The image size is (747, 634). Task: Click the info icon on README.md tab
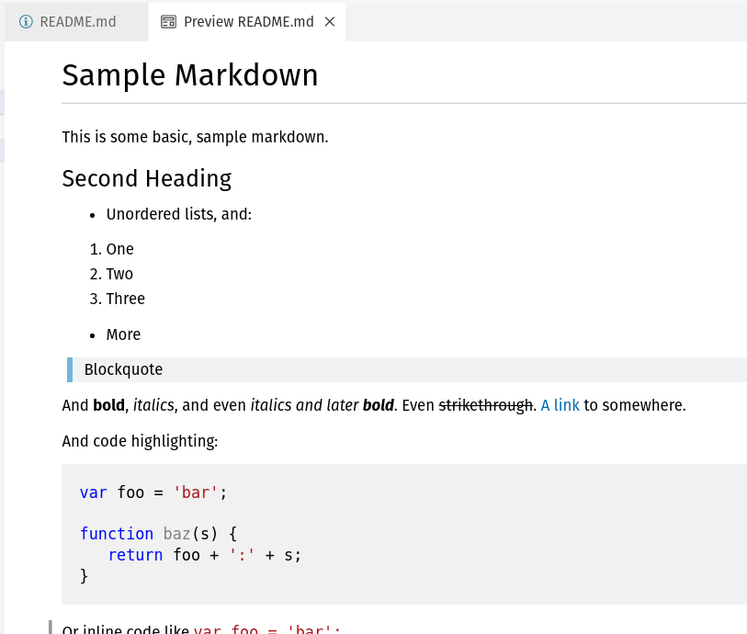26,21
